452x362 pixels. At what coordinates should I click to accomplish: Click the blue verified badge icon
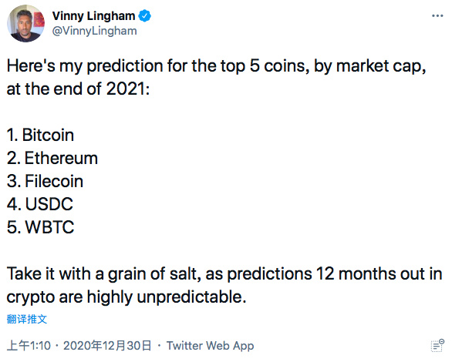[x=145, y=16]
